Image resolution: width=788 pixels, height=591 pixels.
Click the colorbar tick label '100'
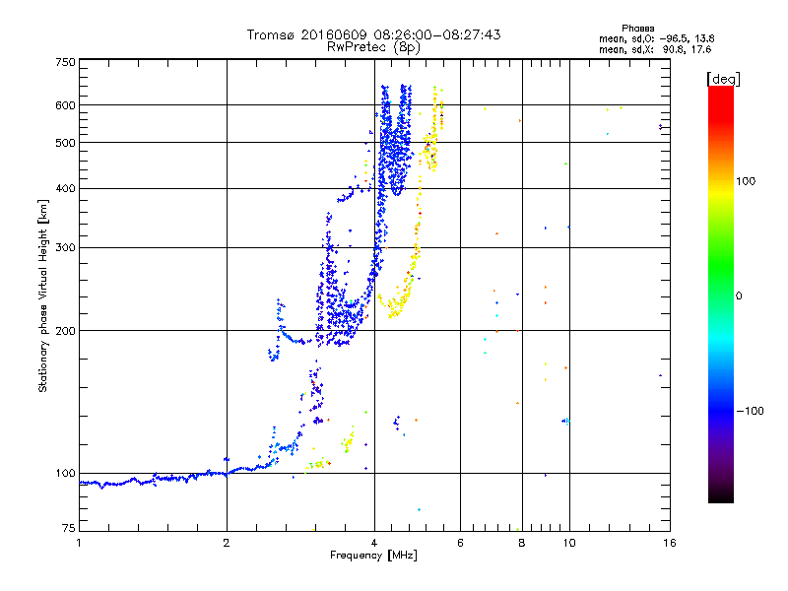pos(746,181)
